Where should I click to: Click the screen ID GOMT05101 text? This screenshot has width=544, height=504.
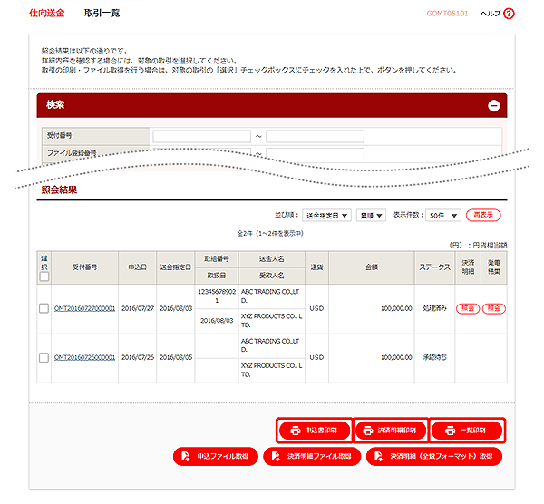447,14
